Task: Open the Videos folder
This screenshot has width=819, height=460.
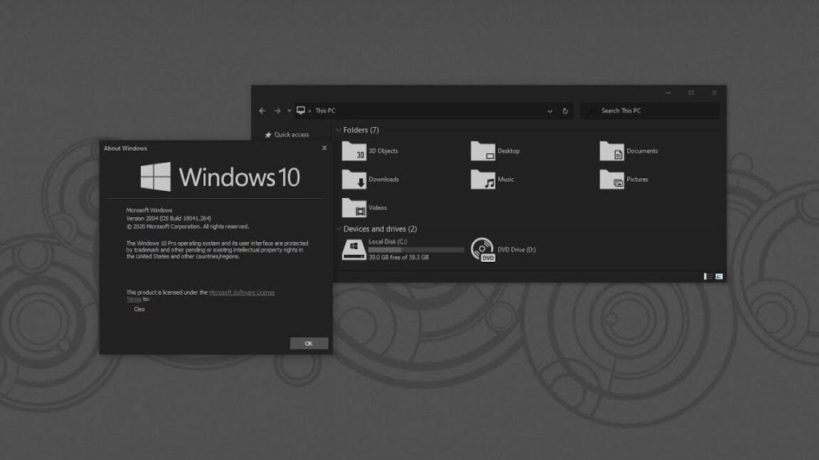Action: pos(354,208)
